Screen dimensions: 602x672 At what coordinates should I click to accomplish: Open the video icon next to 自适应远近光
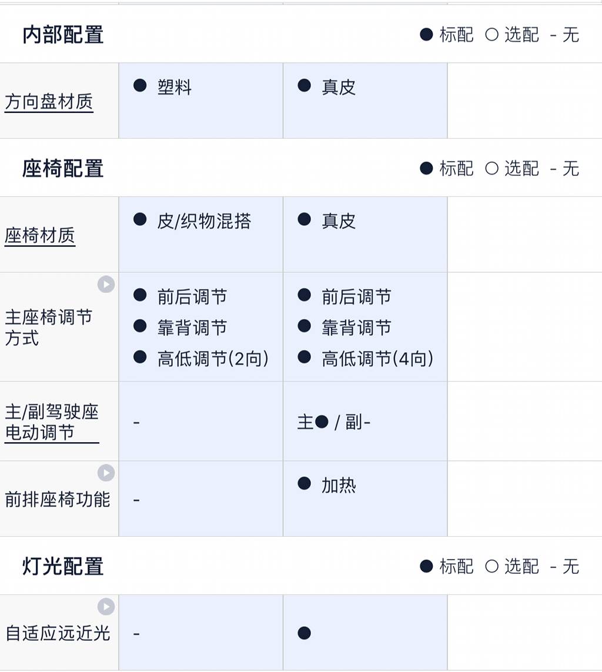[x=106, y=607]
